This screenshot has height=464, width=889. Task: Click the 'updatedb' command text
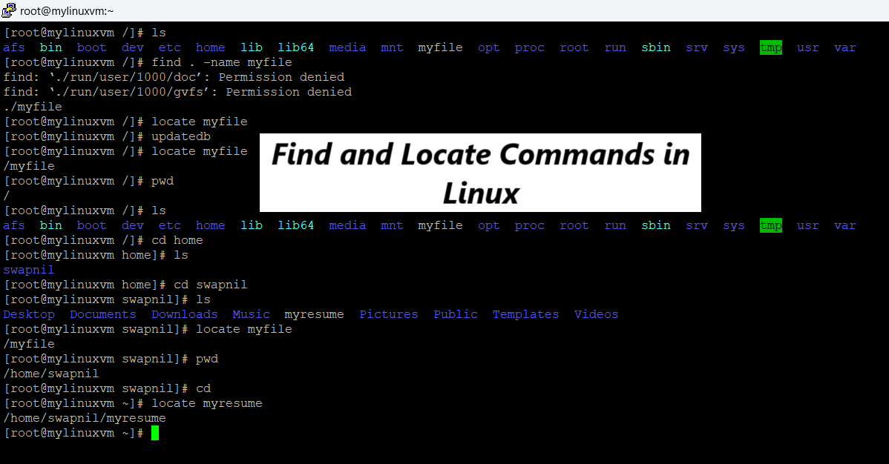[x=181, y=136]
